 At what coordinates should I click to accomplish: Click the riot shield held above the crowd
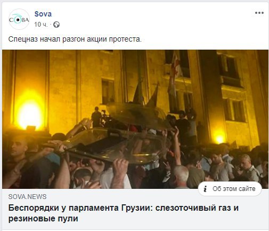pyautogui.click(x=116, y=145)
